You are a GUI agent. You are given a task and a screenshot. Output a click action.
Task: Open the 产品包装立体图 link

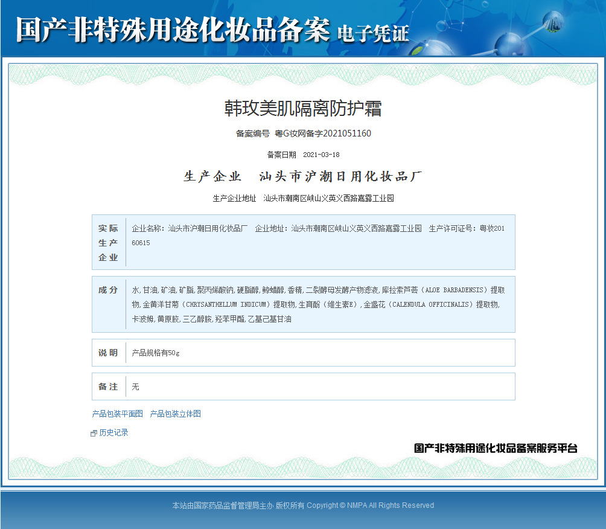(x=176, y=414)
